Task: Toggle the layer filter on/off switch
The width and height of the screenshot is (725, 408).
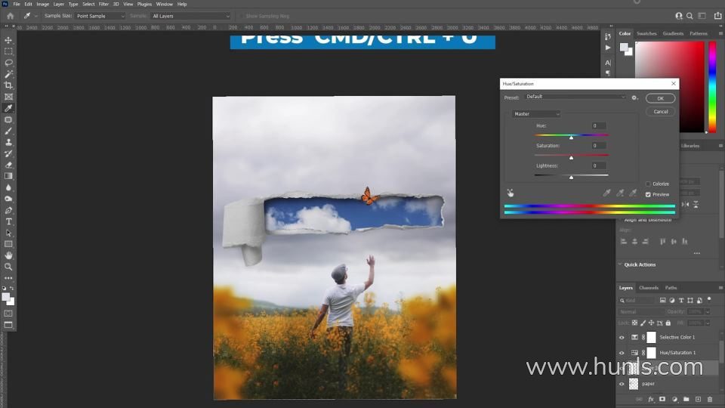Action: click(709, 299)
